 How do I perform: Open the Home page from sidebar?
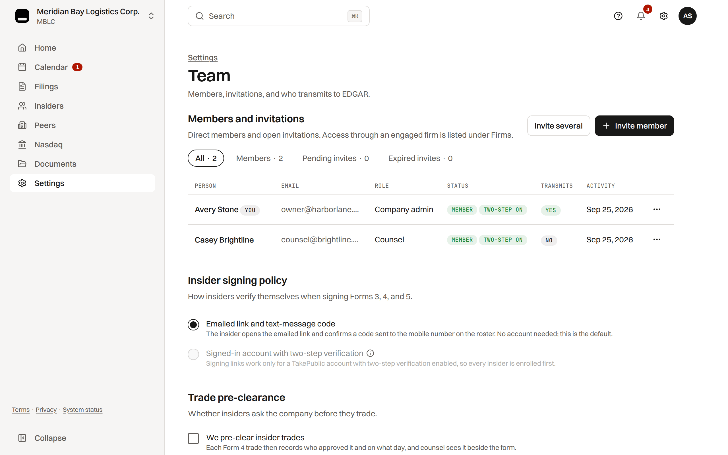[82, 48]
